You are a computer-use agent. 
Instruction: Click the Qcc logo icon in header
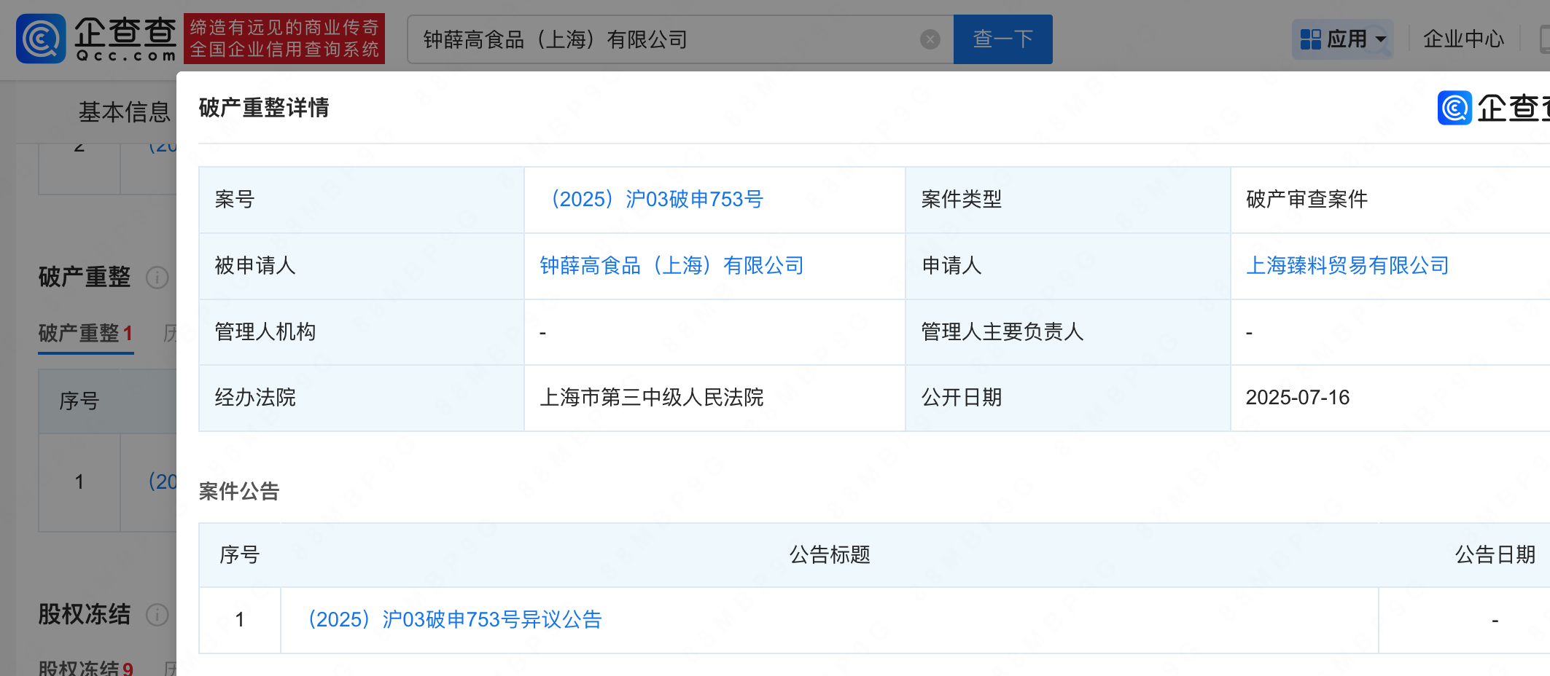(41, 39)
